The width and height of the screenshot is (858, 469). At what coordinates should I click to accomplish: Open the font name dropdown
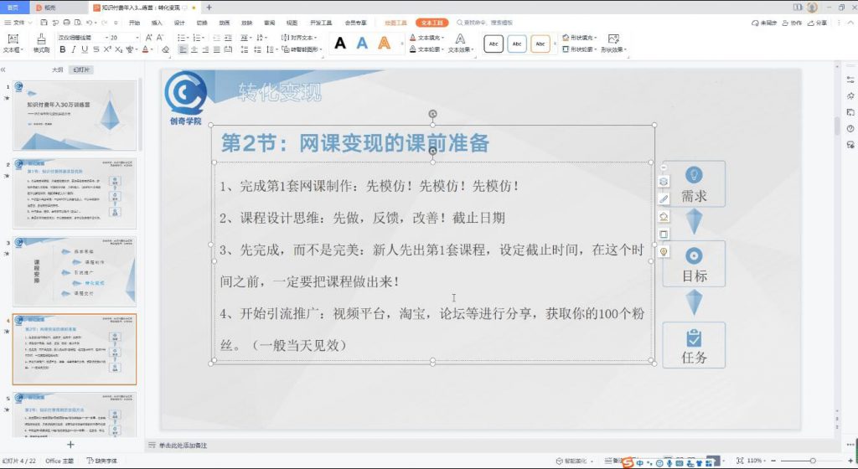[106, 38]
